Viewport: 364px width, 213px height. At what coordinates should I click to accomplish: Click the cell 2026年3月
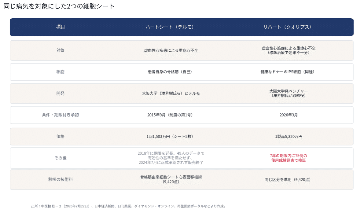[289, 115]
